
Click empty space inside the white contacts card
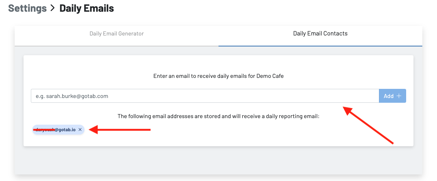tap(257, 135)
